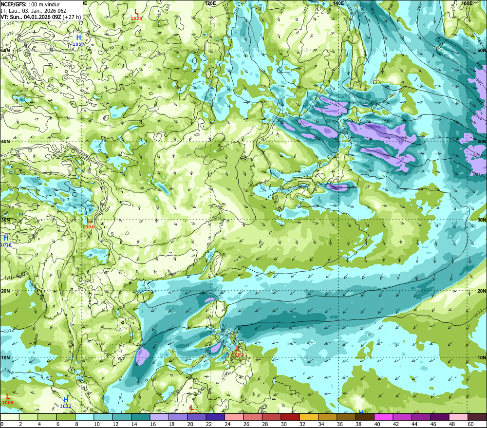Click the '20N' latitude label
Image resolution: width=487 pixels, height=428 pixels.
click(x=482, y=291)
